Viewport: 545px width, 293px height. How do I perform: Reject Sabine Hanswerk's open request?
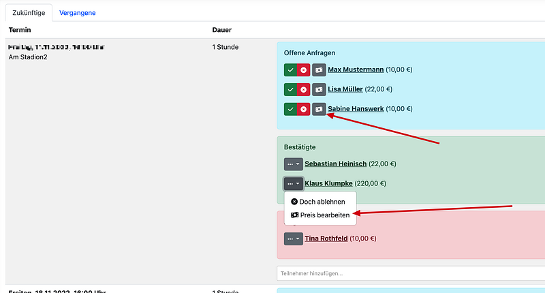tap(303, 109)
